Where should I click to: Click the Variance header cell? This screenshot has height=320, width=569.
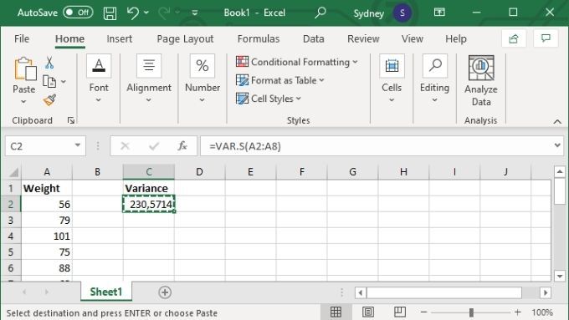pyautogui.click(x=149, y=188)
